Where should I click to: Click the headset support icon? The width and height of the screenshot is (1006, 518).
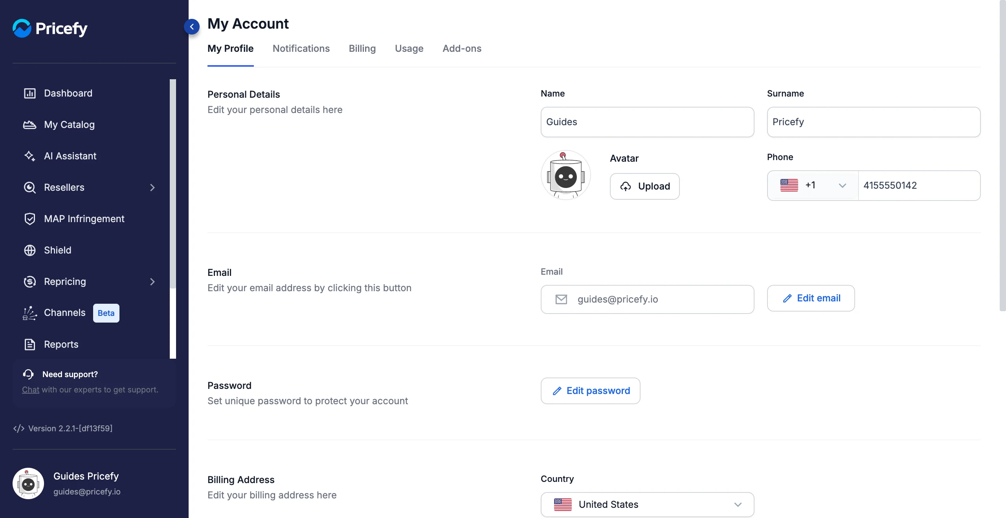click(x=28, y=374)
